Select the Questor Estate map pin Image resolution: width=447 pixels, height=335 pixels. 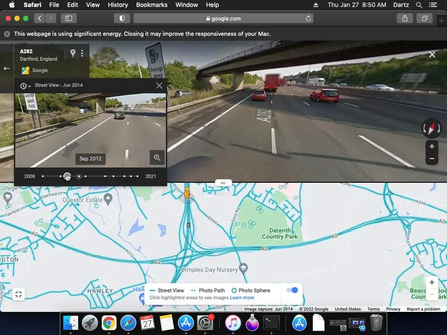click(x=108, y=199)
